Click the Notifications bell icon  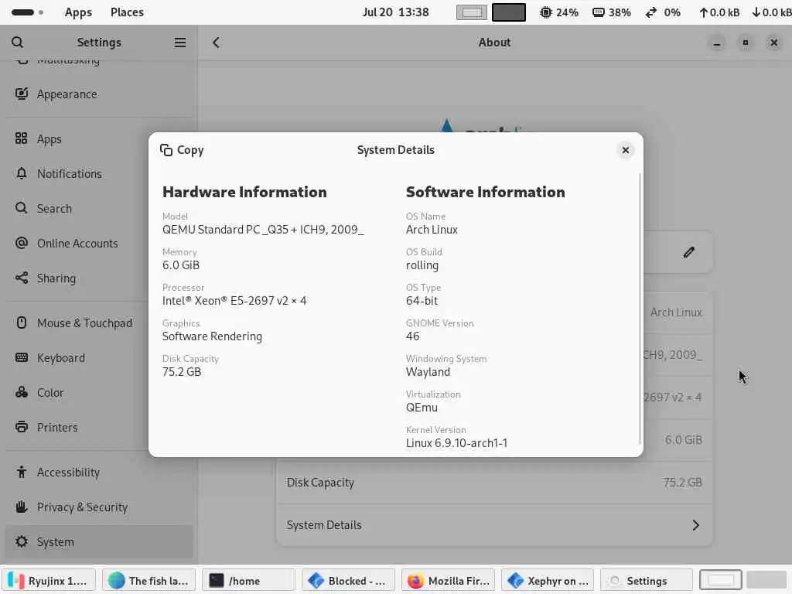pyautogui.click(x=21, y=173)
